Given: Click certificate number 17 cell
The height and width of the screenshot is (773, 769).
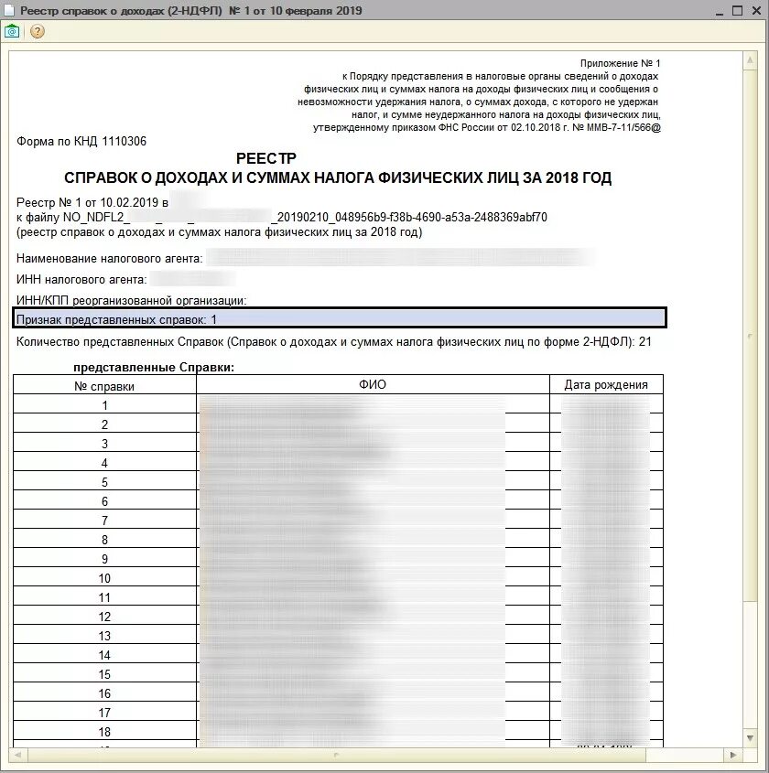Looking at the screenshot, I should [x=104, y=713].
